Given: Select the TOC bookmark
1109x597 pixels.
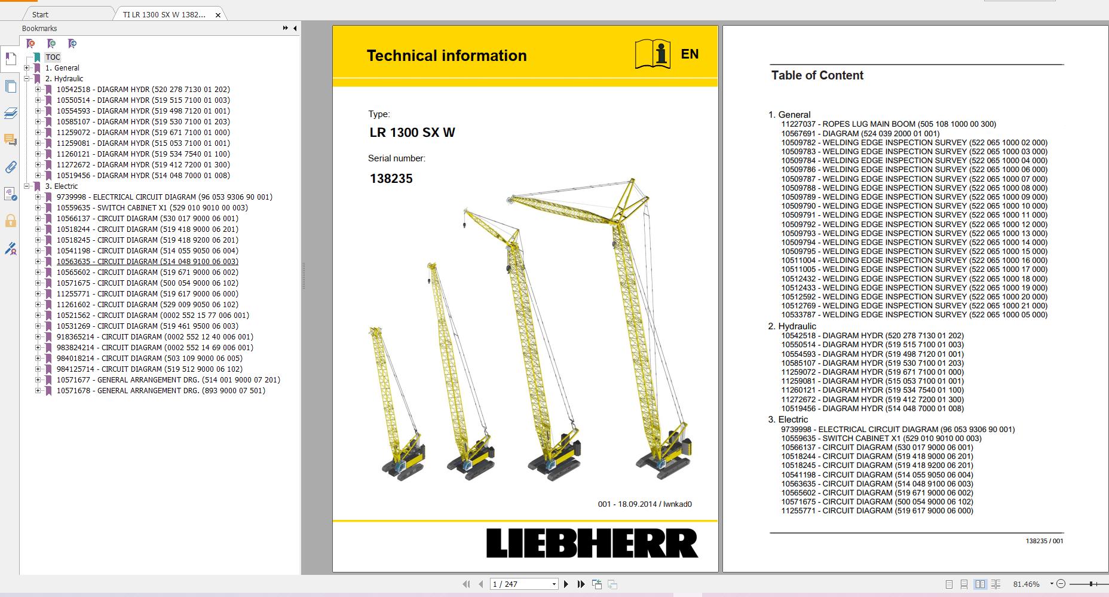Looking at the screenshot, I should tap(53, 57).
